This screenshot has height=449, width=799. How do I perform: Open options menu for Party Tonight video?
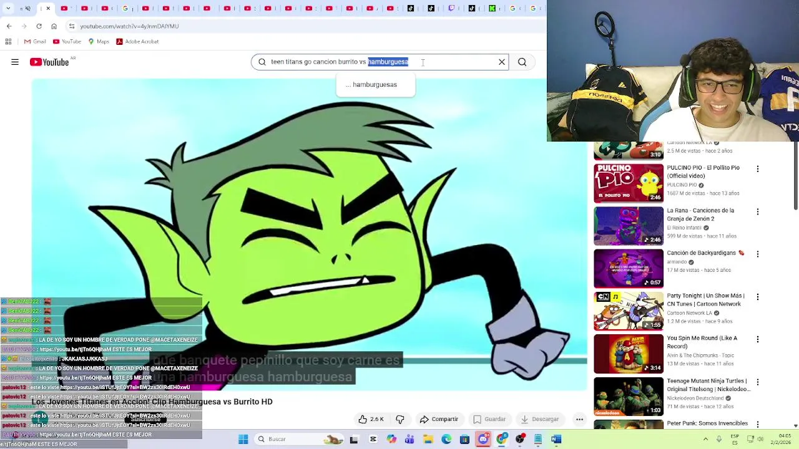758,297
